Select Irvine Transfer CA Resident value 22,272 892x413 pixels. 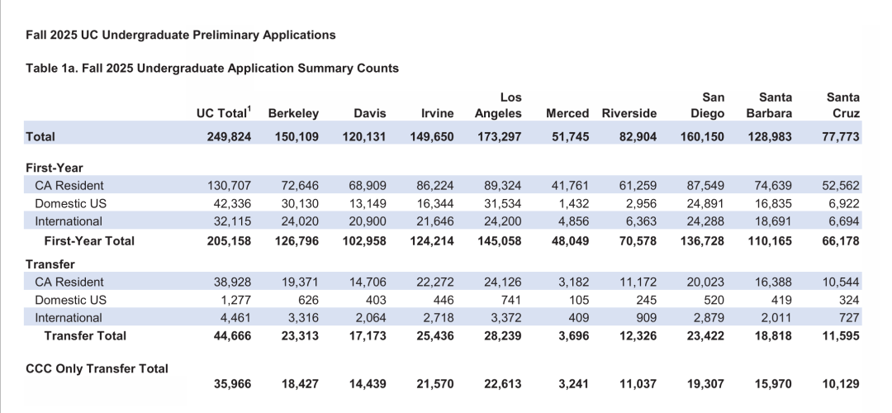pyautogui.click(x=435, y=282)
